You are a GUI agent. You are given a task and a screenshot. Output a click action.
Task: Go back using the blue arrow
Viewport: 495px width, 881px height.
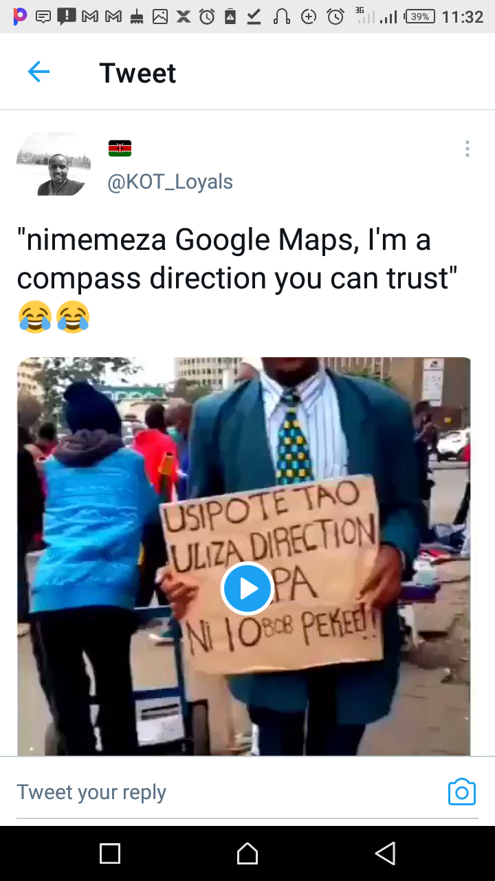tap(38, 72)
